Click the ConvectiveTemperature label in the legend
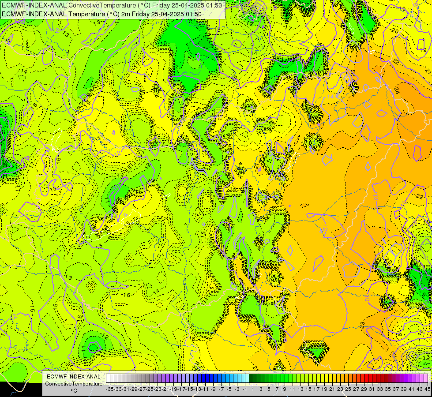Viewport: 432px width, 397px height. coord(74,384)
